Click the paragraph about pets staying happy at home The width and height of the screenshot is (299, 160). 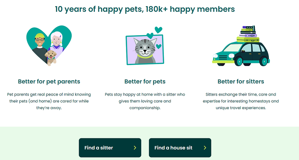click(145, 101)
